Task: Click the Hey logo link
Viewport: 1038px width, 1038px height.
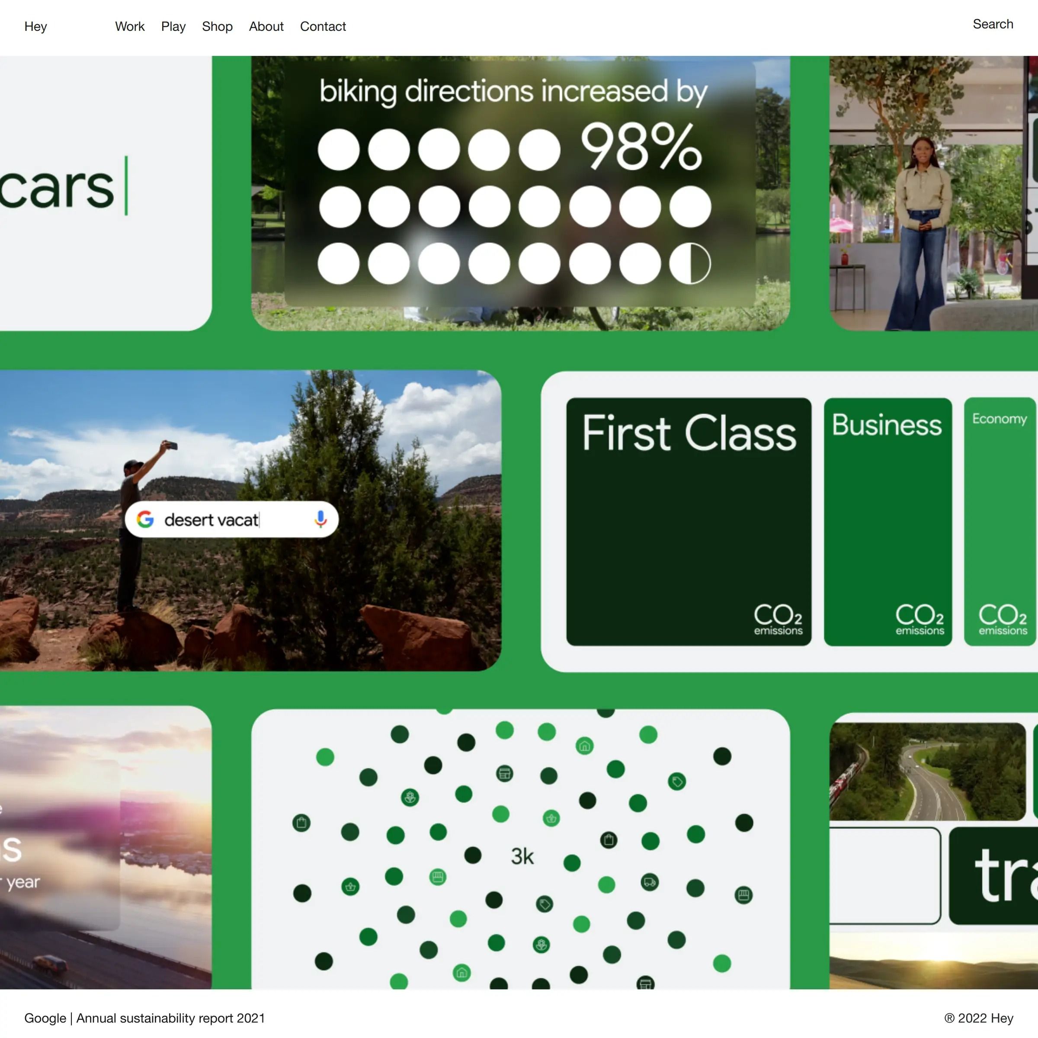Action: (x=35, y=26)
